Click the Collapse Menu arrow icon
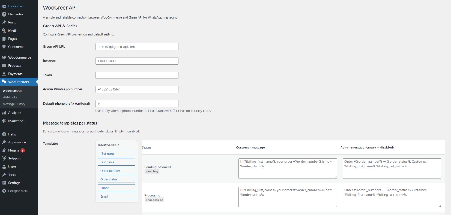Screen dimensions: 451x215 pos(4,191)
